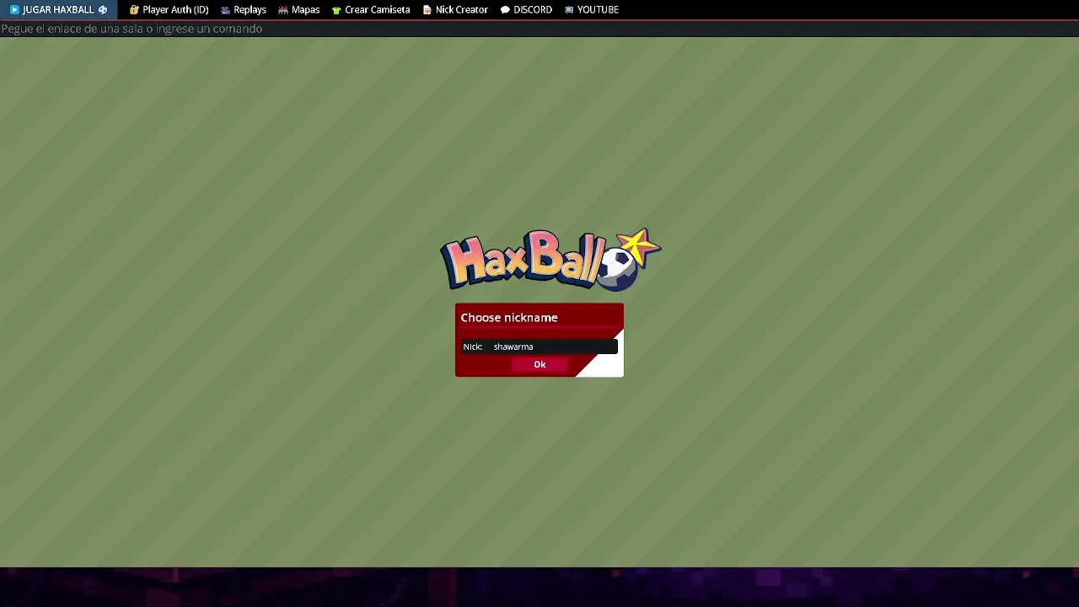Click the invader icon next to Mapas
The width and height of the screenshot is (1079, 607).
point(283,10)
